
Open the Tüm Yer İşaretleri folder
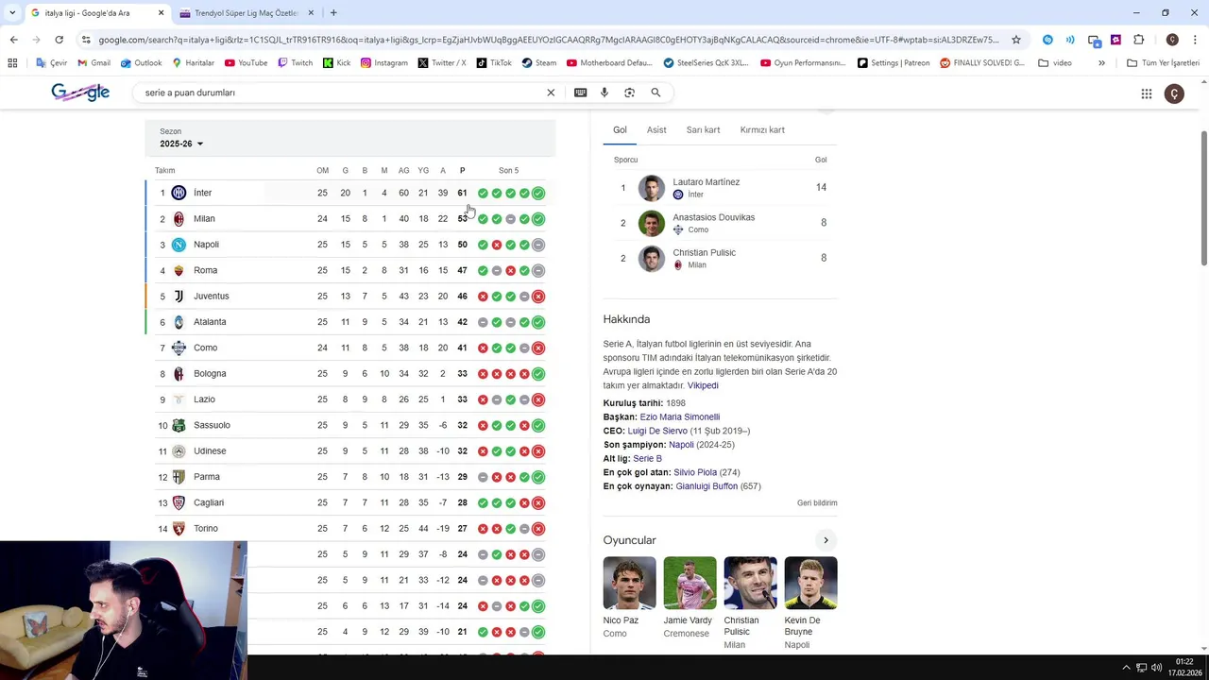[x=1163, y=63]
